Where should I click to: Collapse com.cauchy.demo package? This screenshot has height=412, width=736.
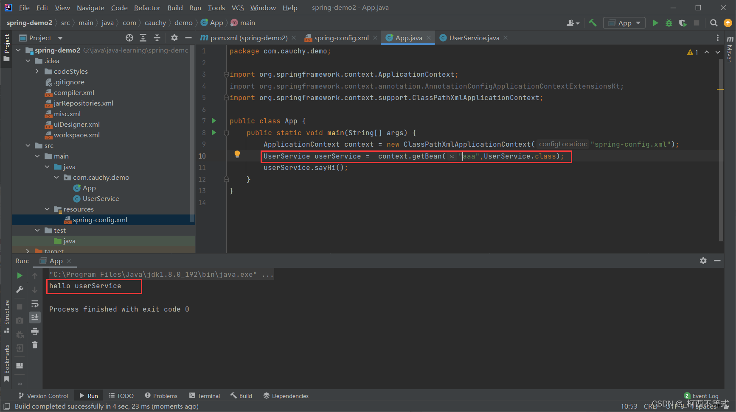point(56,177)
